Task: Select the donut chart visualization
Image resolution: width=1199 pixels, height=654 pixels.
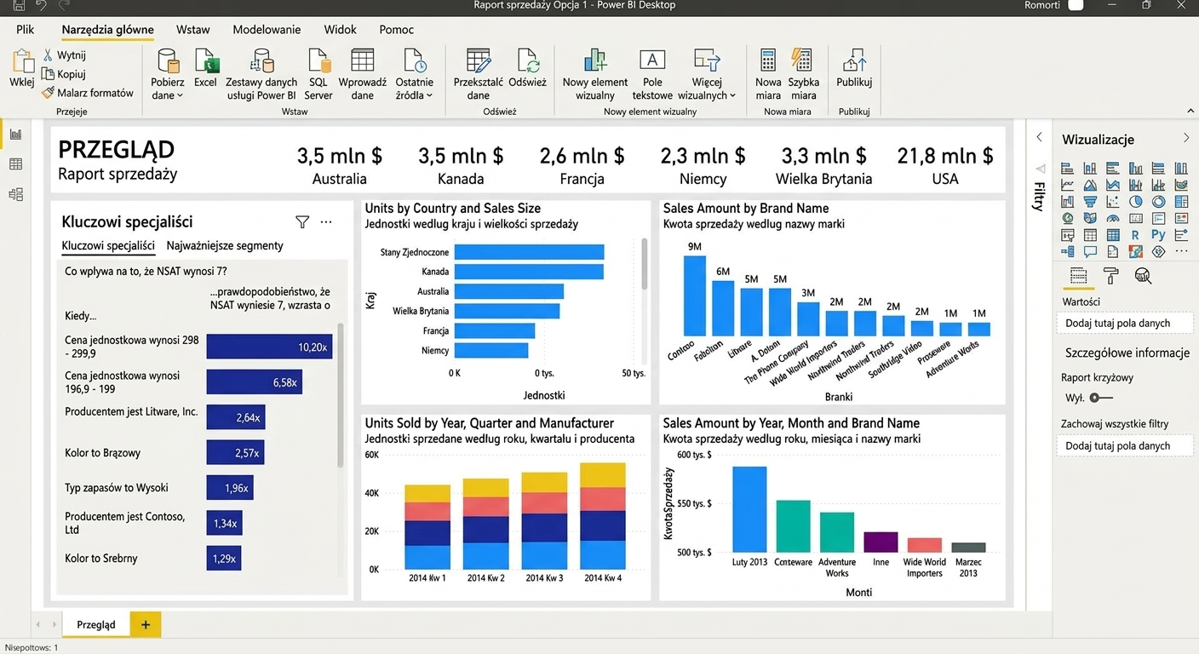Action: pos(1158,202)
